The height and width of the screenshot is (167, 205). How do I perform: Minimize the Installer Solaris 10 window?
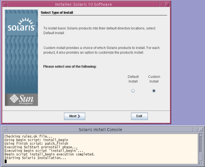click(162, 4)
